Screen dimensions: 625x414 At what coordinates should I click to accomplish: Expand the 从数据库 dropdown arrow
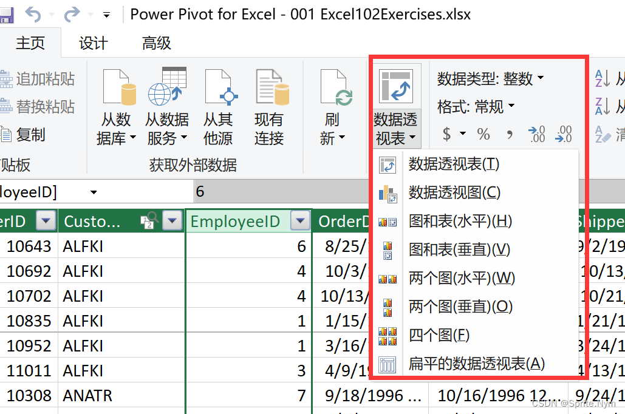[x=133, y=137]
